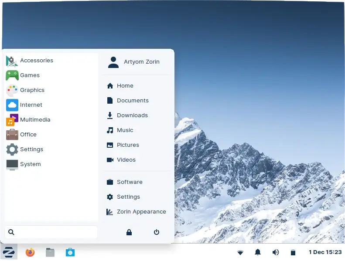Open the Multimedia category
The width and height of the screenshot is (345, 261).
(x=51, y=120)
